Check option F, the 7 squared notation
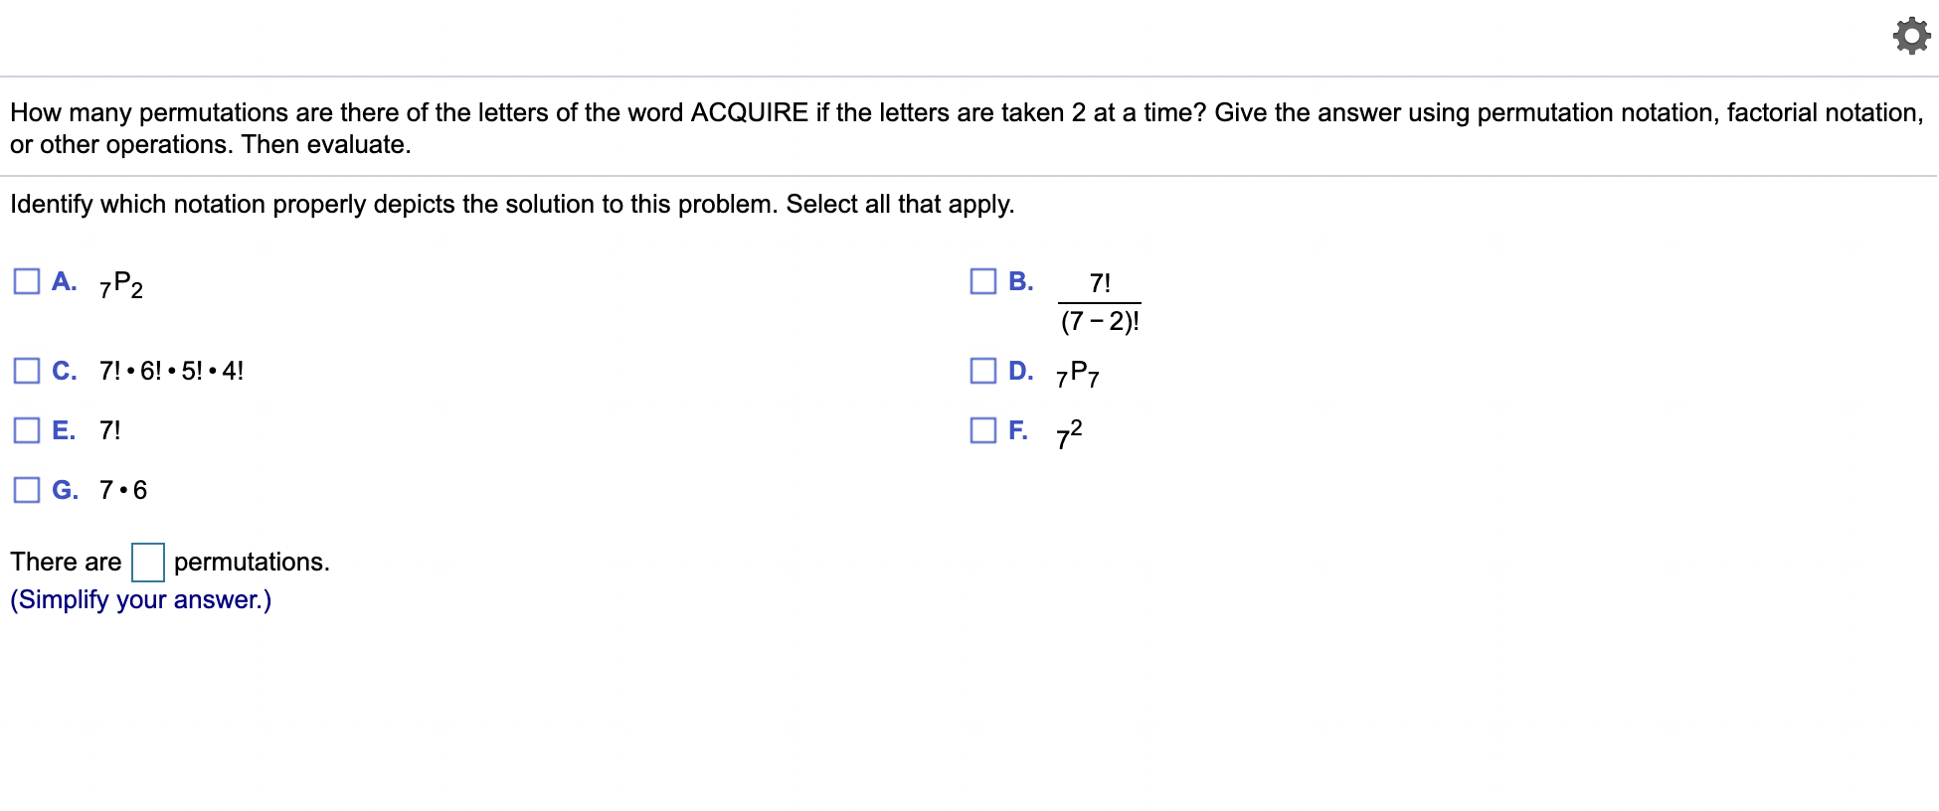 (980, 429)
